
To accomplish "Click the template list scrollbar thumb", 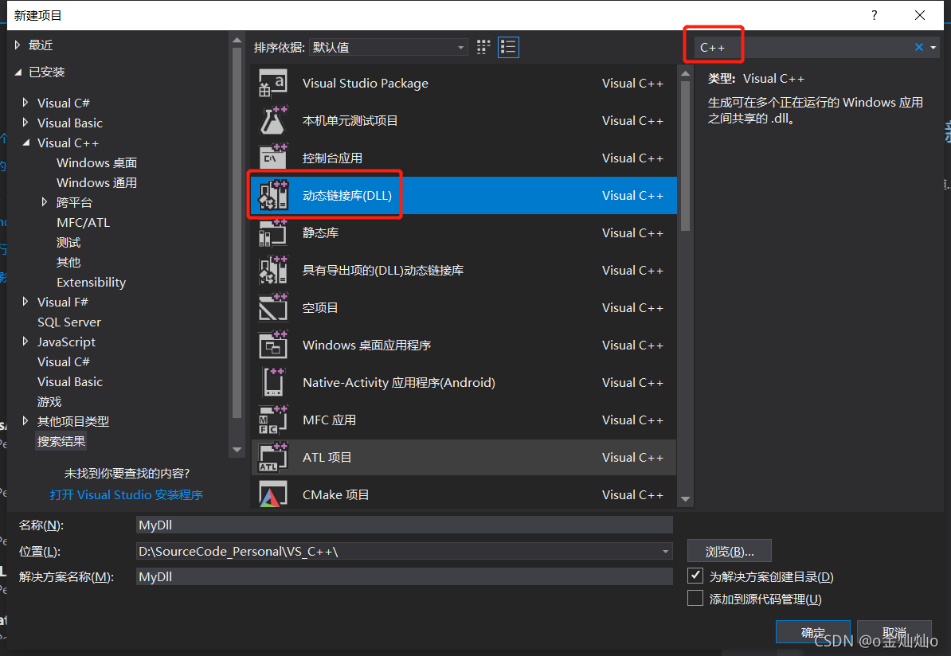I will coord(685,156).
